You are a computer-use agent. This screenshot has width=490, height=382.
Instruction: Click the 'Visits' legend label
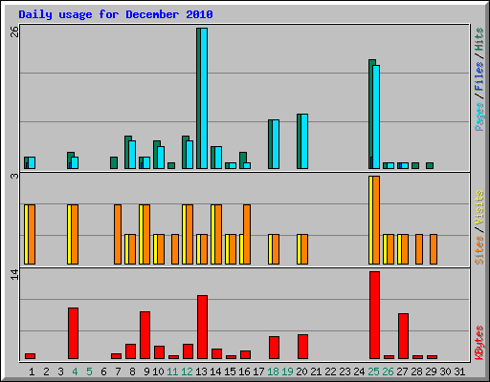tap(479, 208)
